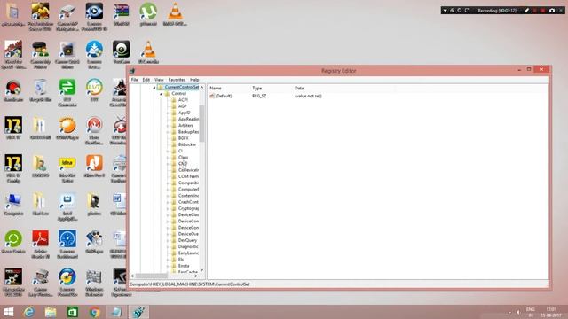Expand the BackupRestore key

(168, 132)
